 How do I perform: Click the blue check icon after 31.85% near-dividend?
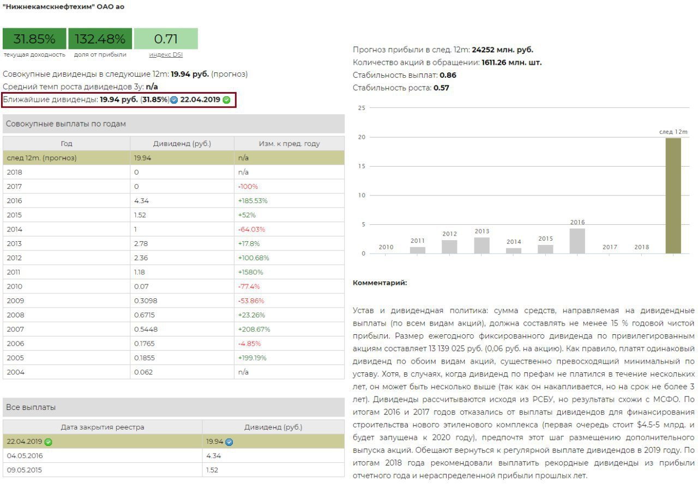[x=174, y=100]
